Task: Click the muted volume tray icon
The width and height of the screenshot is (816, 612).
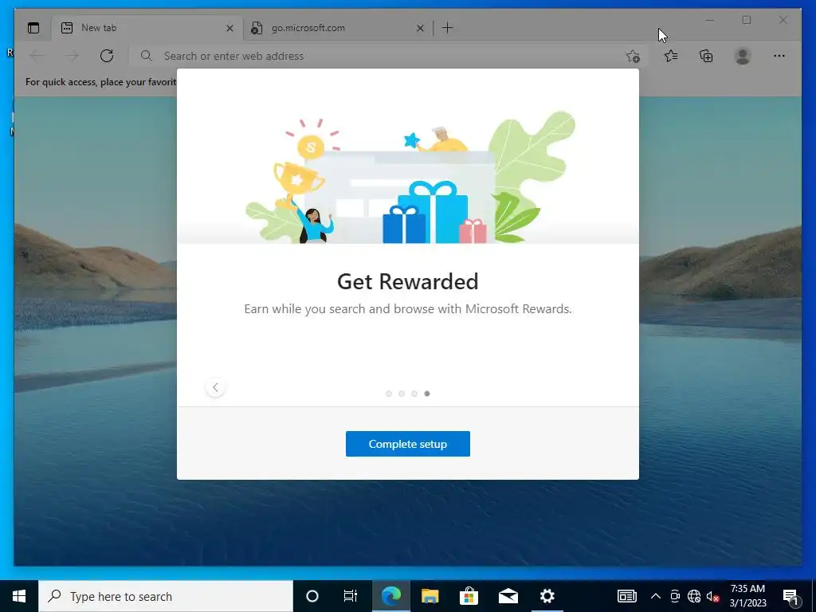Action: point(712,596)
